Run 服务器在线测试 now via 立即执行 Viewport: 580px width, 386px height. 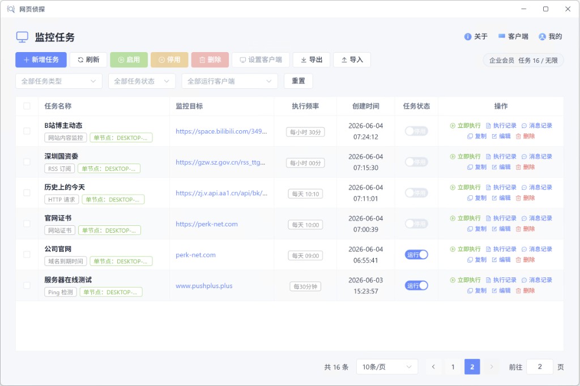pyautogui.click(x=466, y=280)
